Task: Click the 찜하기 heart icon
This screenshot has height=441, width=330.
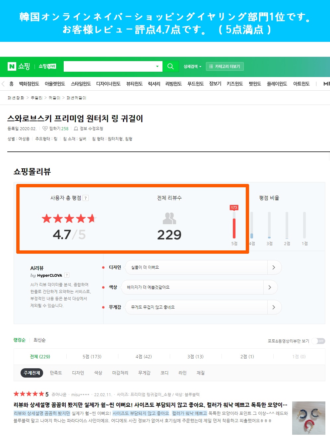Action: coord(45,129)
